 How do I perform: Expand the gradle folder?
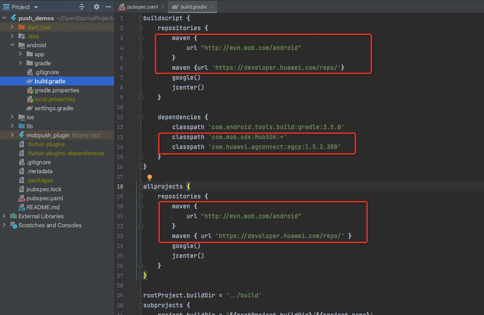[x=20, y=63]
